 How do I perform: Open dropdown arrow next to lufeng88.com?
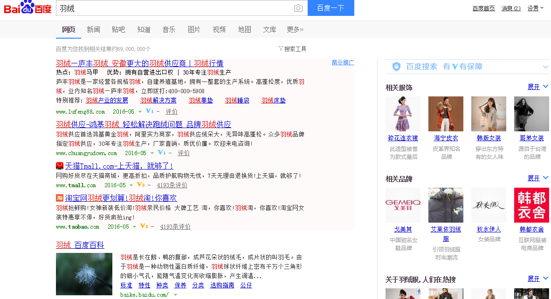(140, 112)
